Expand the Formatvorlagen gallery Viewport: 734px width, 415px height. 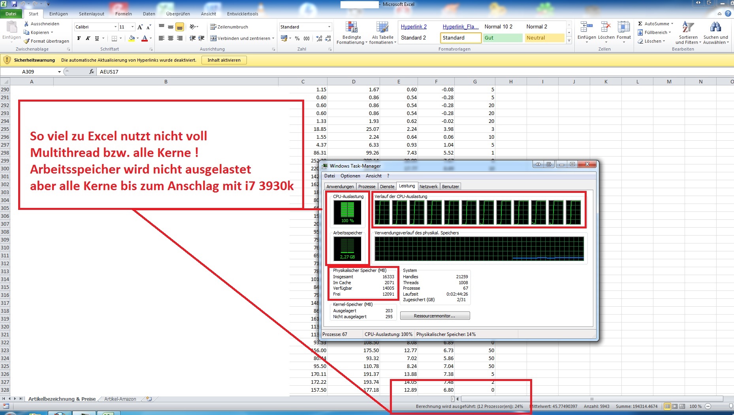tap(569, 40)
